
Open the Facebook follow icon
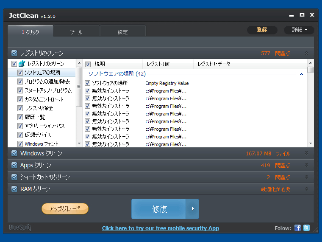point(297,228)
